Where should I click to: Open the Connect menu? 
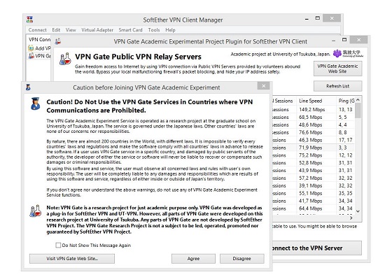click(37, 30)
